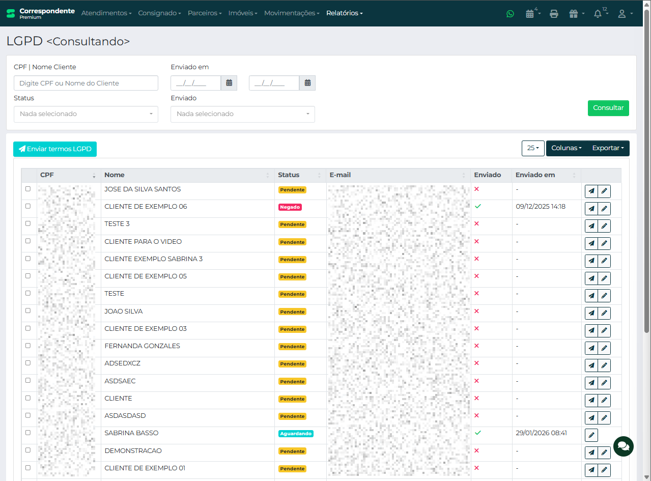Viewport: 651px width, 481px height.
Task: Check the FERNANDA GONZALES row checkbox
Action: (28, 345)
